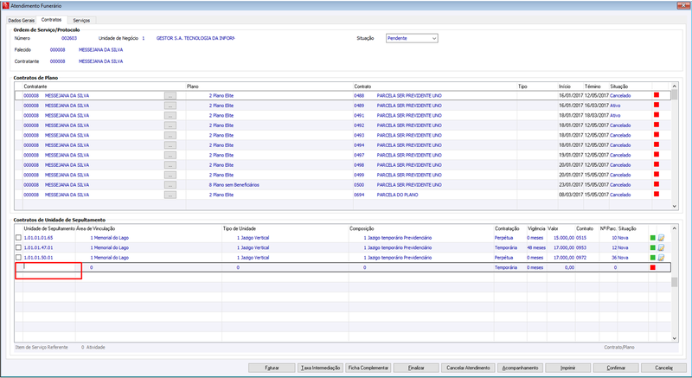Viewport: 692px width, 378px height.
Task: Open the note icon for row 1.01.01.47.01
Action: (661, 248)
